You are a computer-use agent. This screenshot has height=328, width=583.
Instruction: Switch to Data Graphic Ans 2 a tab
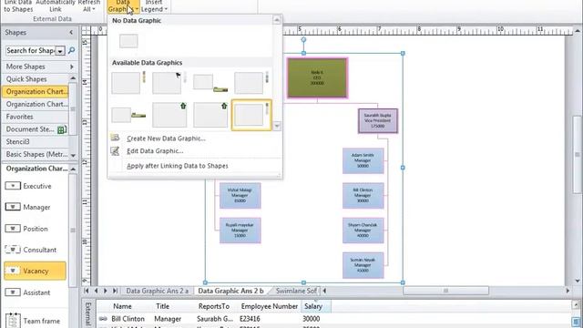pos(158,291)
